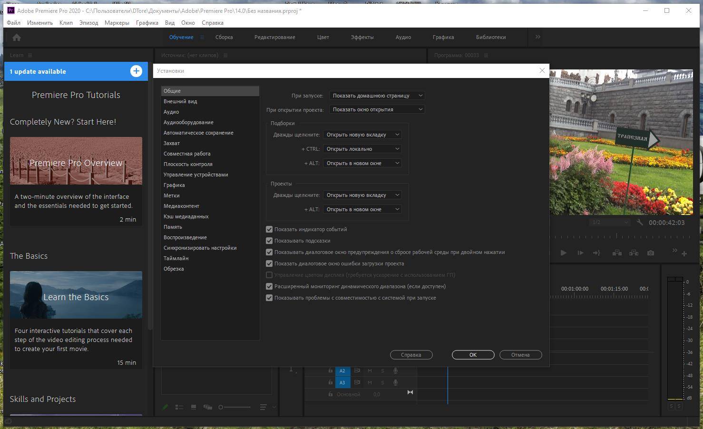The height and width of the screenshot is (429, 703).
Task: Open the При открытии проекта dropdown
Action: (x=377, y=109)
